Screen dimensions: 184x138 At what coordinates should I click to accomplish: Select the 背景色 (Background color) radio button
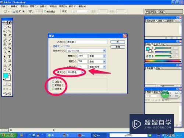(x=53, y=85)
